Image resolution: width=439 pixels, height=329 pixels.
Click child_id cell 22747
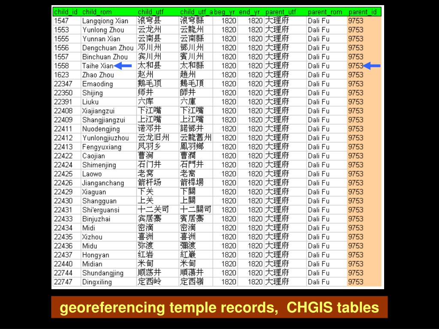tap(66, 282)
